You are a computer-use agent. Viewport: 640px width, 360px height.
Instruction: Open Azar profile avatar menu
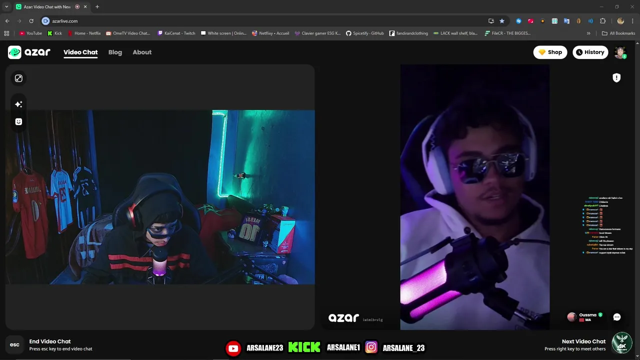[x=620, y=52]
